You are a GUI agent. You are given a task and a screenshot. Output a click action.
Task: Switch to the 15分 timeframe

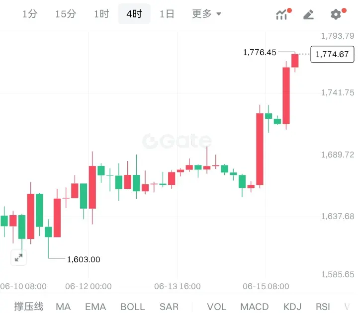(x=66, y=14)
